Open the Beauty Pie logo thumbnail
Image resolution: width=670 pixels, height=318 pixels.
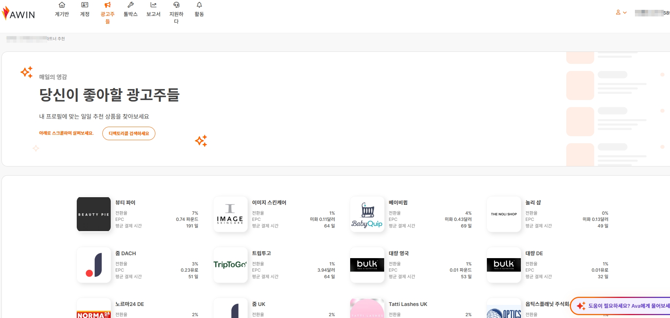coord(94,214)
